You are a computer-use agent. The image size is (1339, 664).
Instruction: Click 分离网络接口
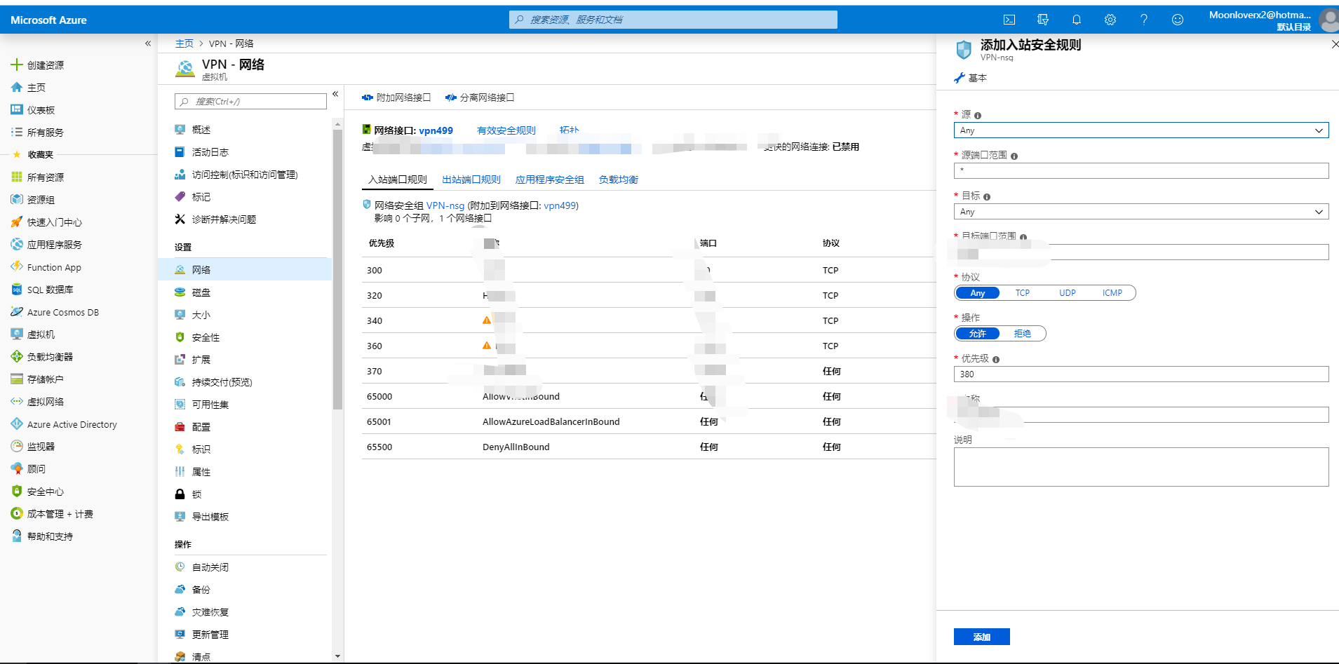click(480, 97)
